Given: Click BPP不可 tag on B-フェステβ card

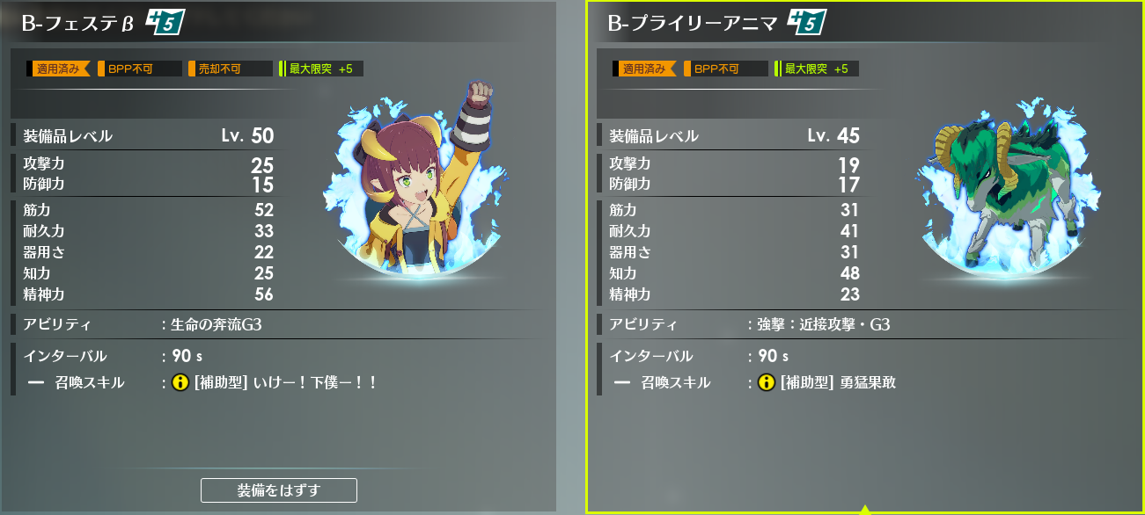Looking at the screenshot, I should pos(139,69).
